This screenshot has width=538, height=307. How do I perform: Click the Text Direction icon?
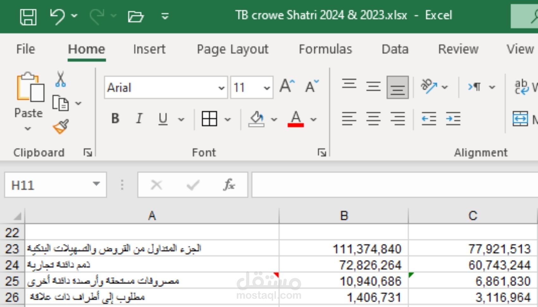pyautogui.click(x=474, y=86)
